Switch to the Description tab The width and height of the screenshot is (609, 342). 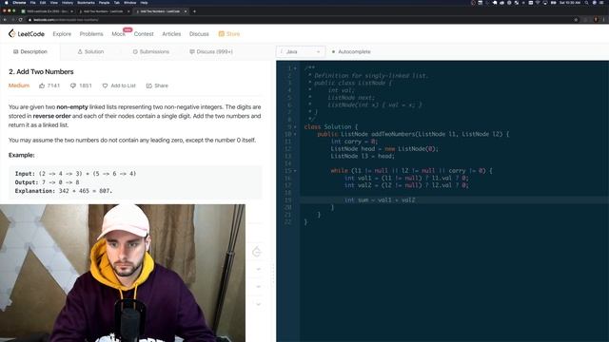30,51
